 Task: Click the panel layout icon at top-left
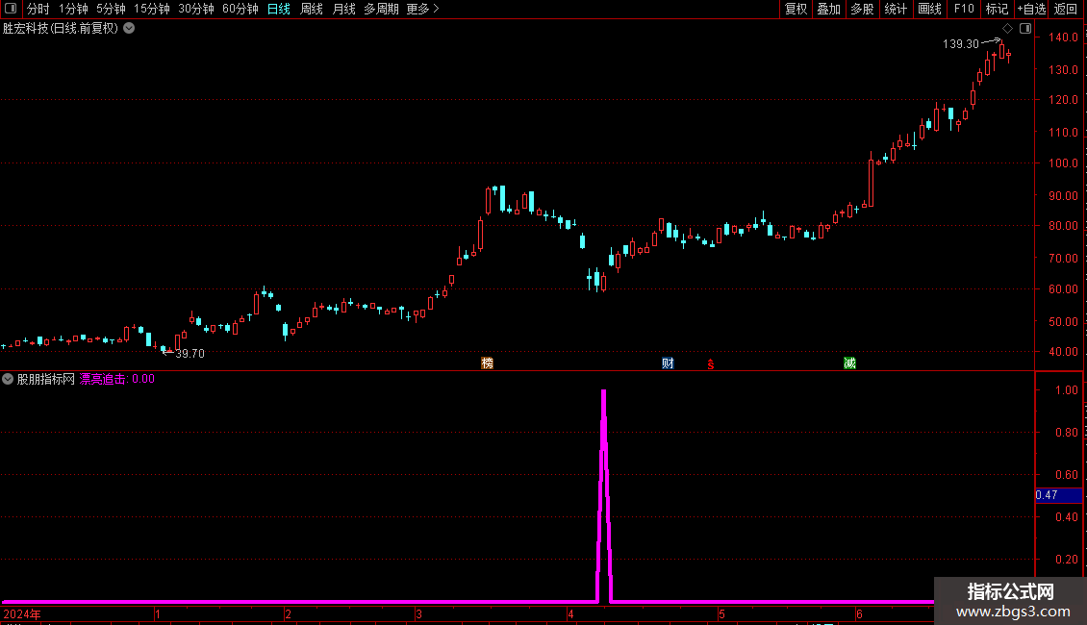point(11,9)
